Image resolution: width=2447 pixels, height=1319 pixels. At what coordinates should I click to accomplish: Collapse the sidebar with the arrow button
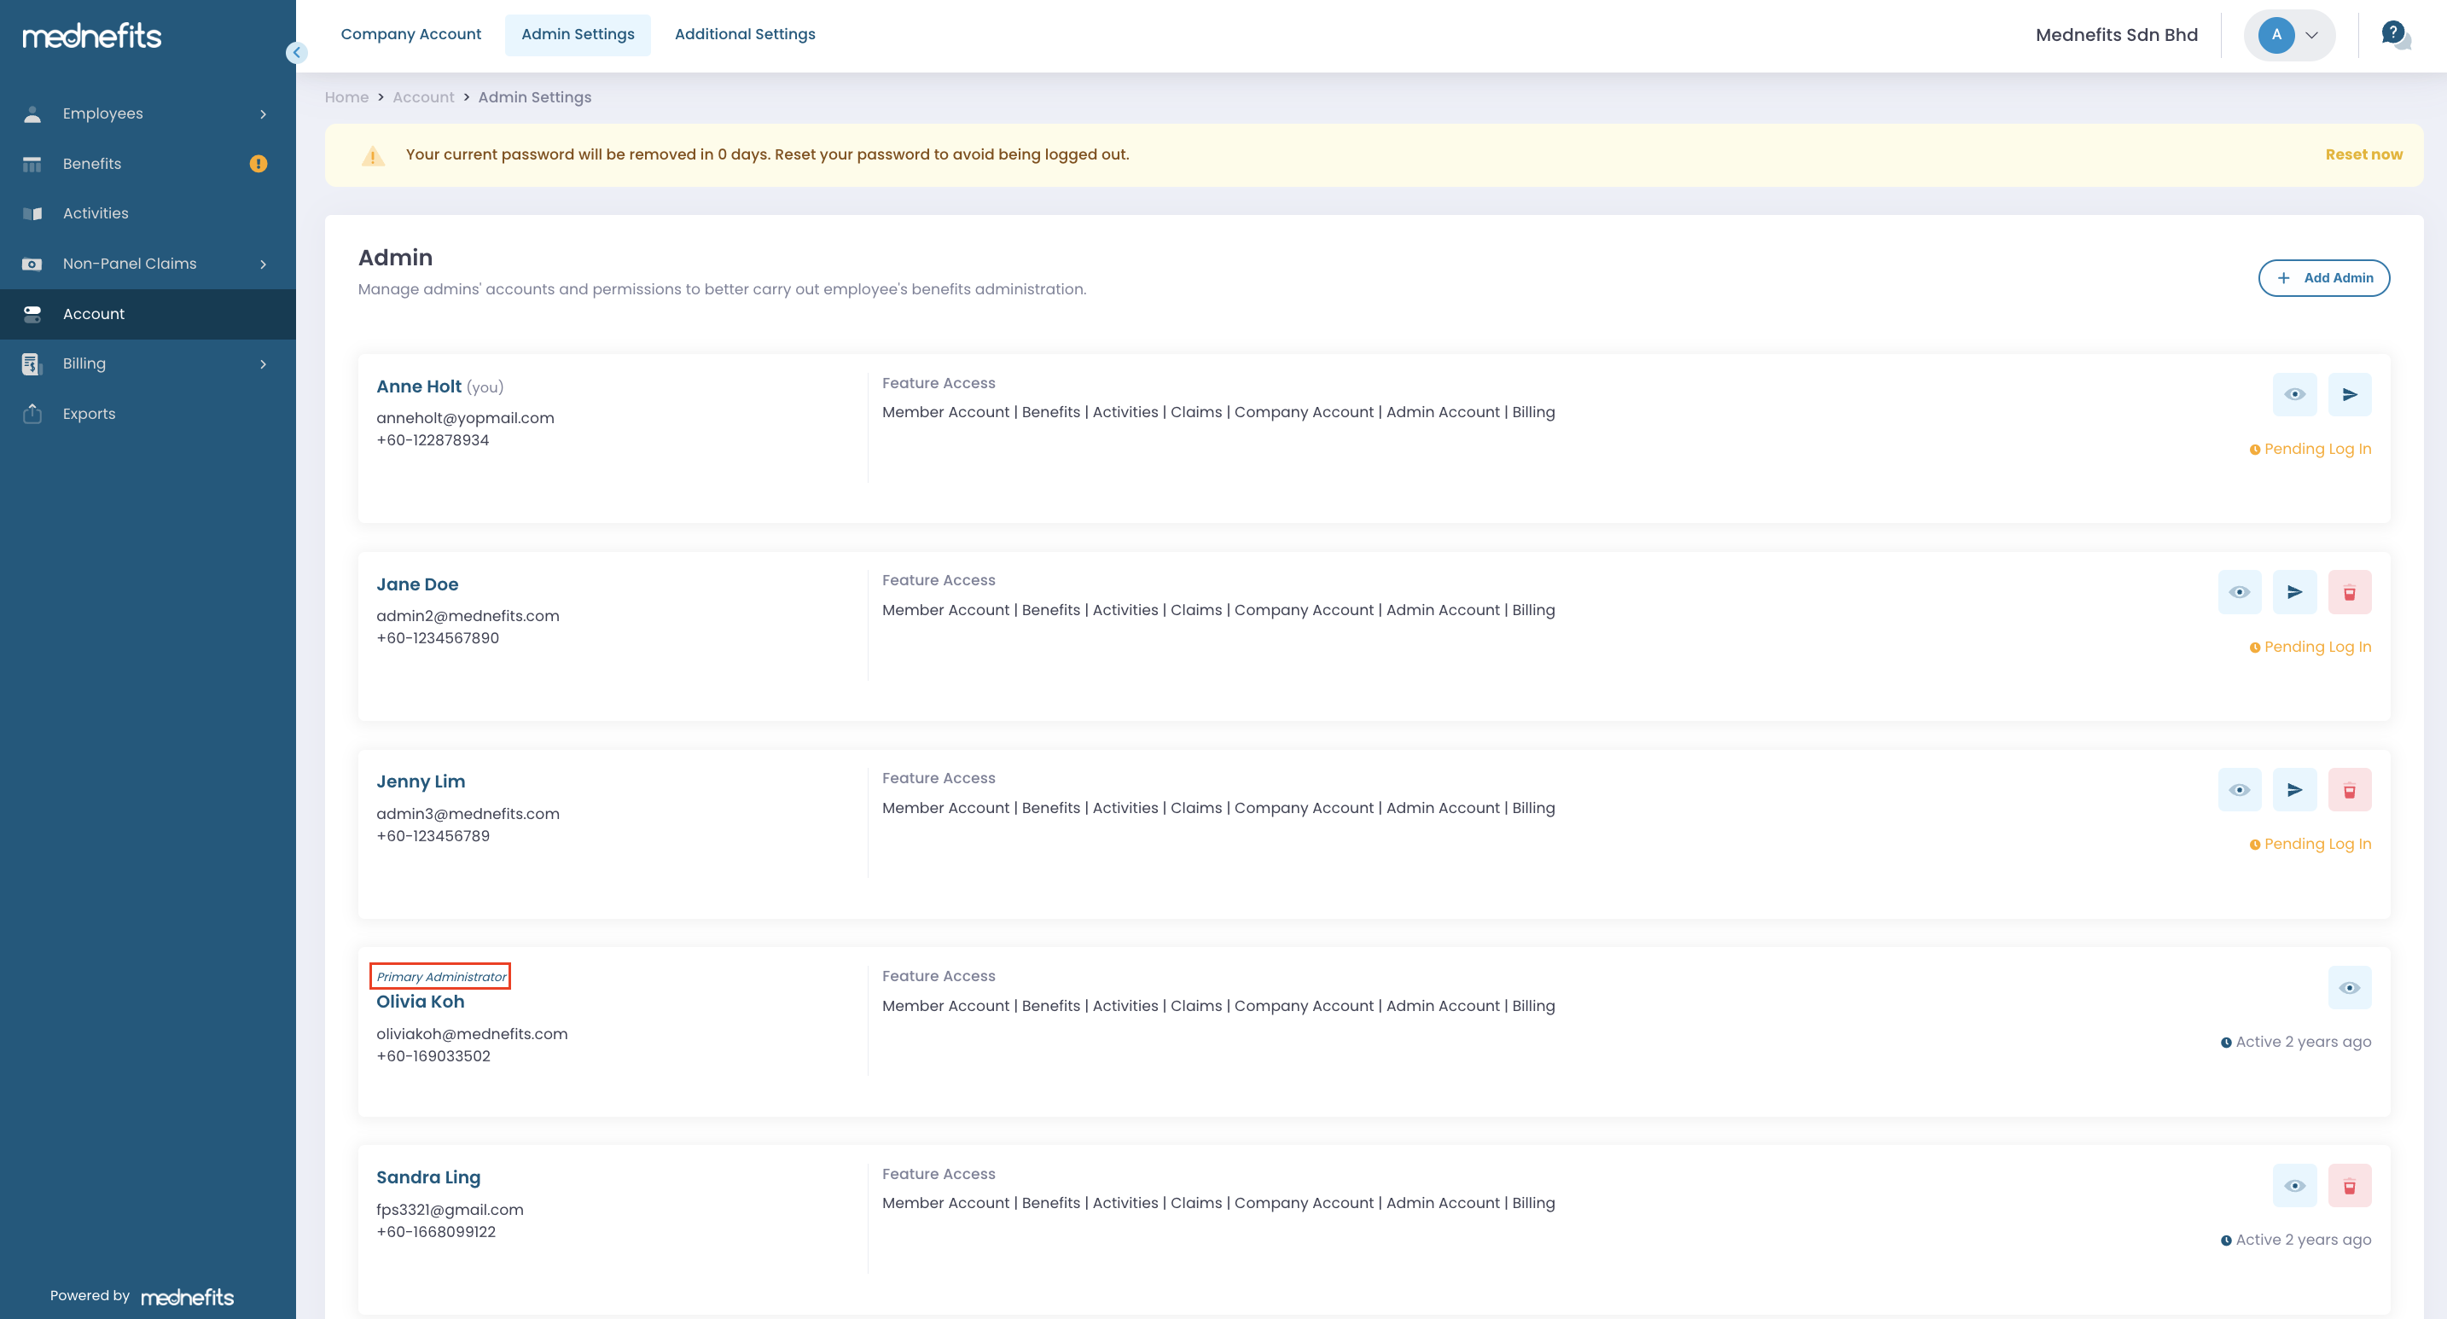pyautogui.click(x=296, y=53)
